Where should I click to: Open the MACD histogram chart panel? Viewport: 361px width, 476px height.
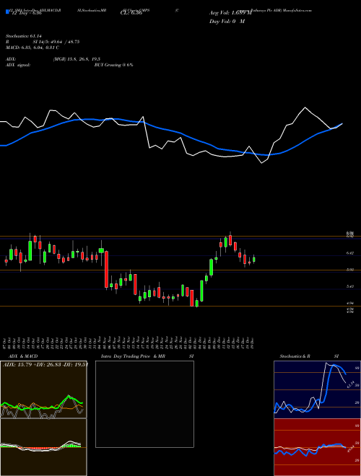[x=43, y=447]
